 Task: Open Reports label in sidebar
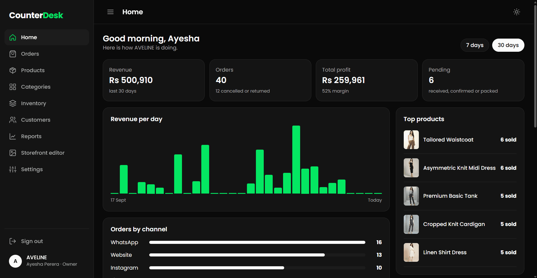(31, 136)
